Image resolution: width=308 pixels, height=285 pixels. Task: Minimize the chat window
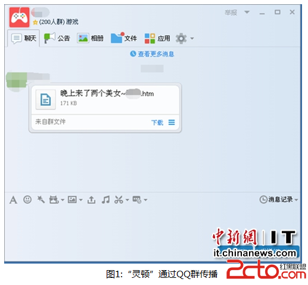262,13
